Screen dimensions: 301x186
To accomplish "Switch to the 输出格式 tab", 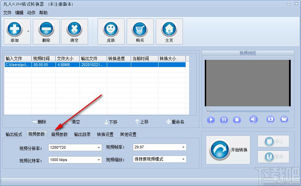I will [x=14, y=134].
